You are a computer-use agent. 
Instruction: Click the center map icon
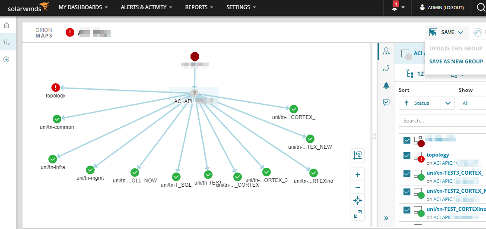tap(358, 201)
